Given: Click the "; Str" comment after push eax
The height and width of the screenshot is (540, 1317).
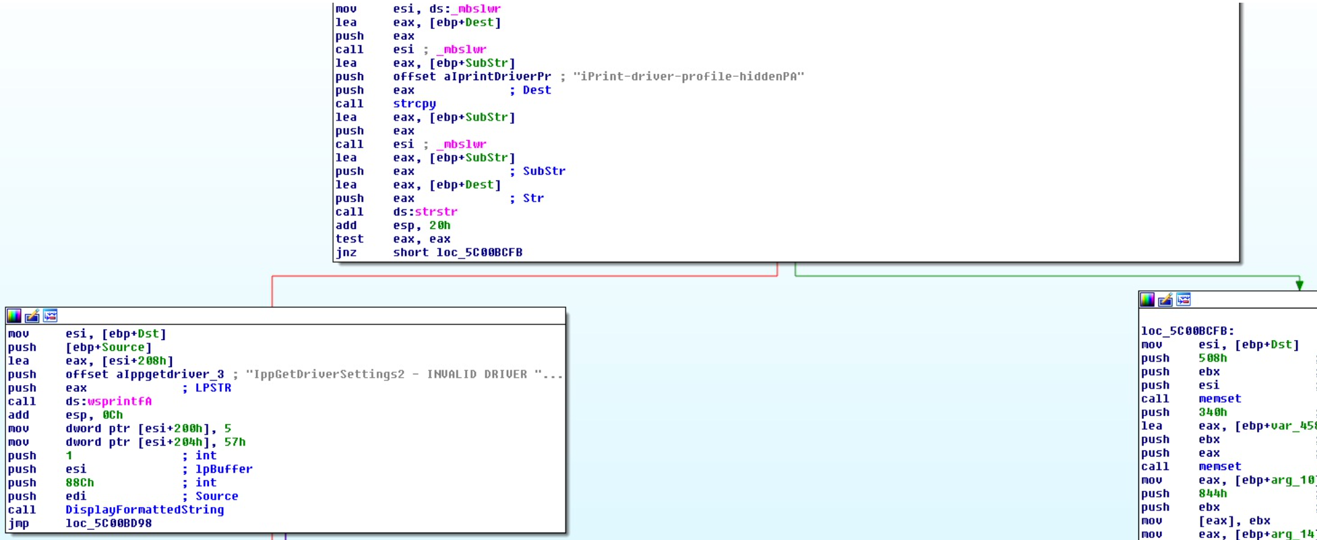Looking at the screenshot, I should tap(526, 198).
